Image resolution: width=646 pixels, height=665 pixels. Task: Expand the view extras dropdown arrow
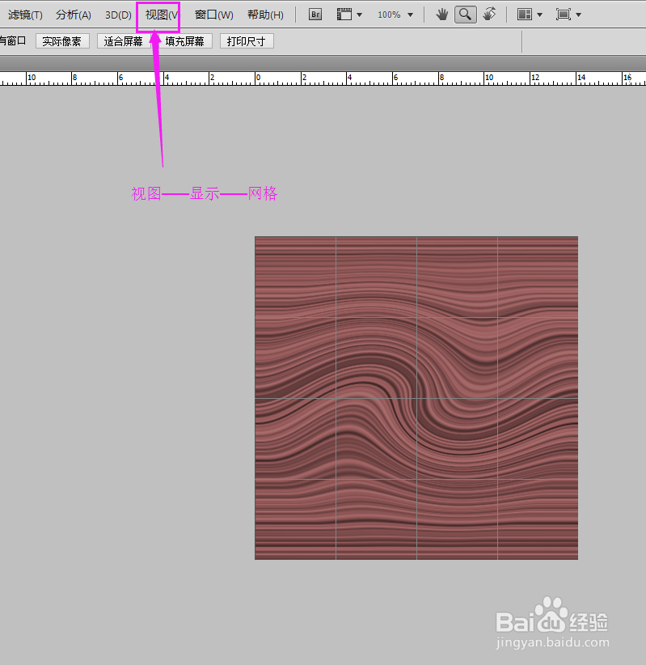[360, 15]
